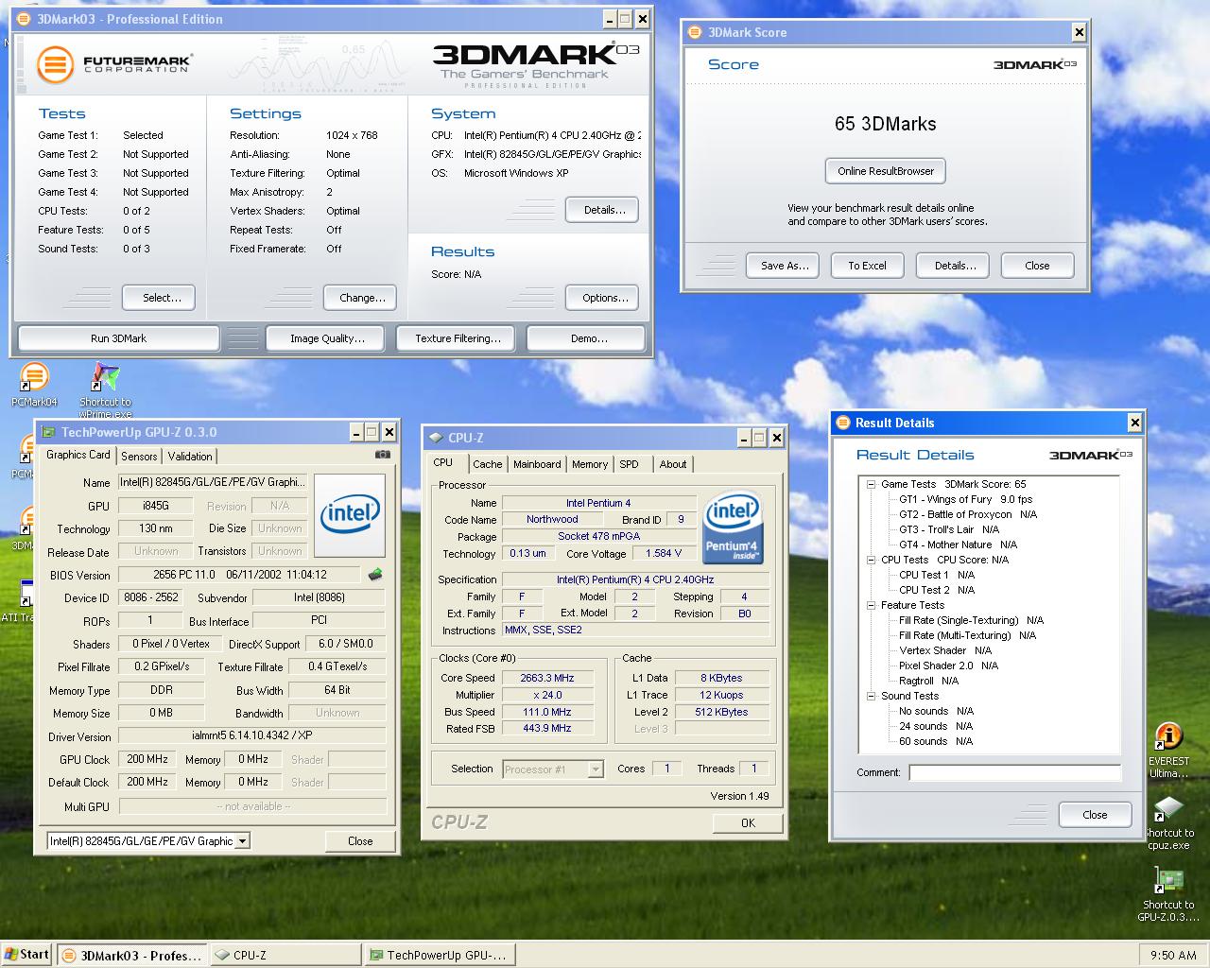The image size is (1210, 968).
Task: Click the taskbar clock showing 9:50 AM
Action: tap(1173, 955)
